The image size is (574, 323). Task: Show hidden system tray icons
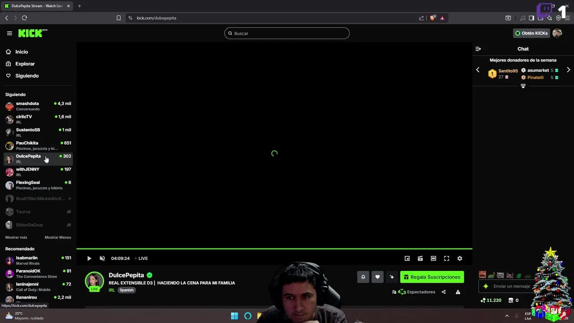pos(507,316)
